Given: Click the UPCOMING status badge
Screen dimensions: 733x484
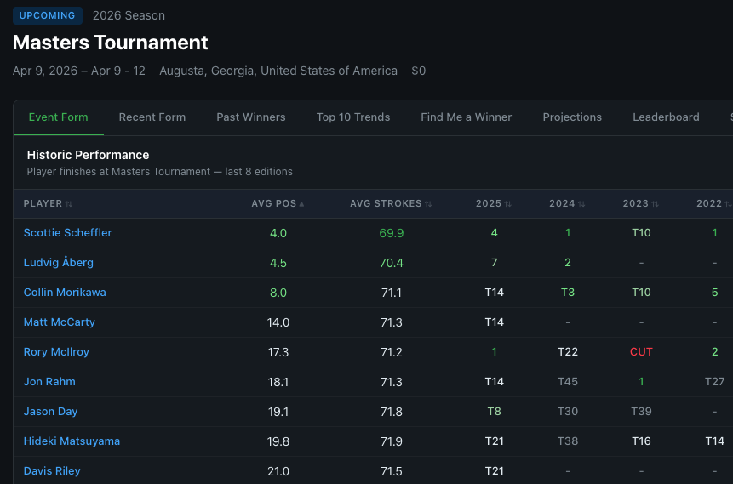Looking at the screenshot, I should coord(48,15).
